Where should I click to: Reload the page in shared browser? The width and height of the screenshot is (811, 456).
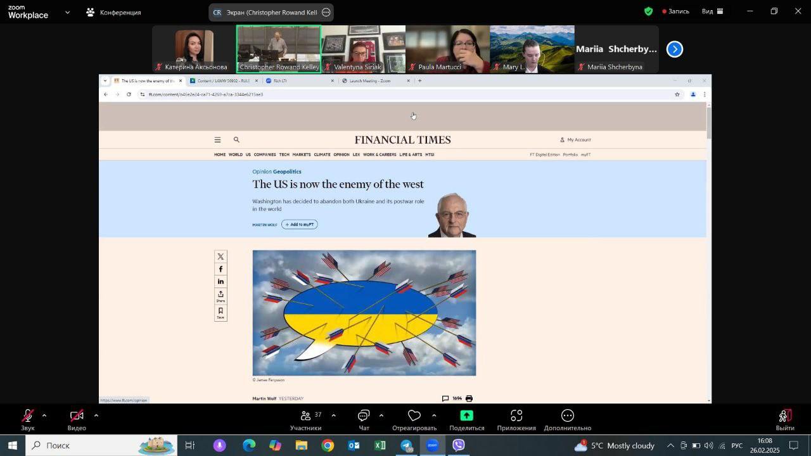pyautogui.click(x=129, y=94)
